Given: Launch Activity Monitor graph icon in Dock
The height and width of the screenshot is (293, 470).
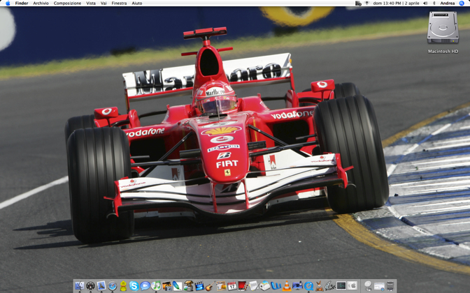Looking at the screenshot, I should point(341,286).
